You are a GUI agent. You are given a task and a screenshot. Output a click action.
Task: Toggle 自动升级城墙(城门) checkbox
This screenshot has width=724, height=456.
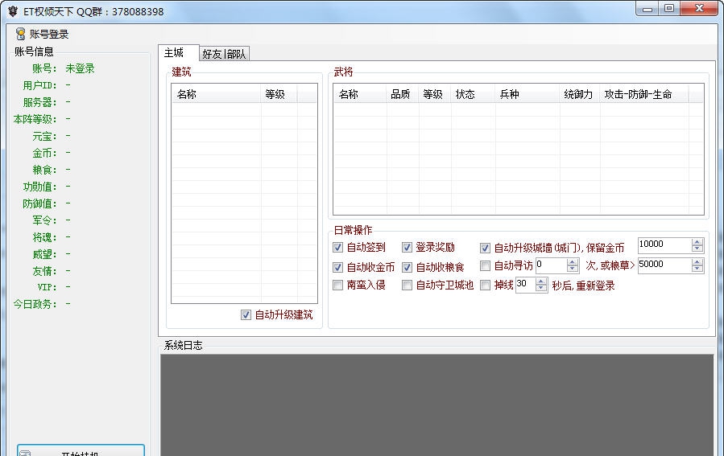click(485, 248)
